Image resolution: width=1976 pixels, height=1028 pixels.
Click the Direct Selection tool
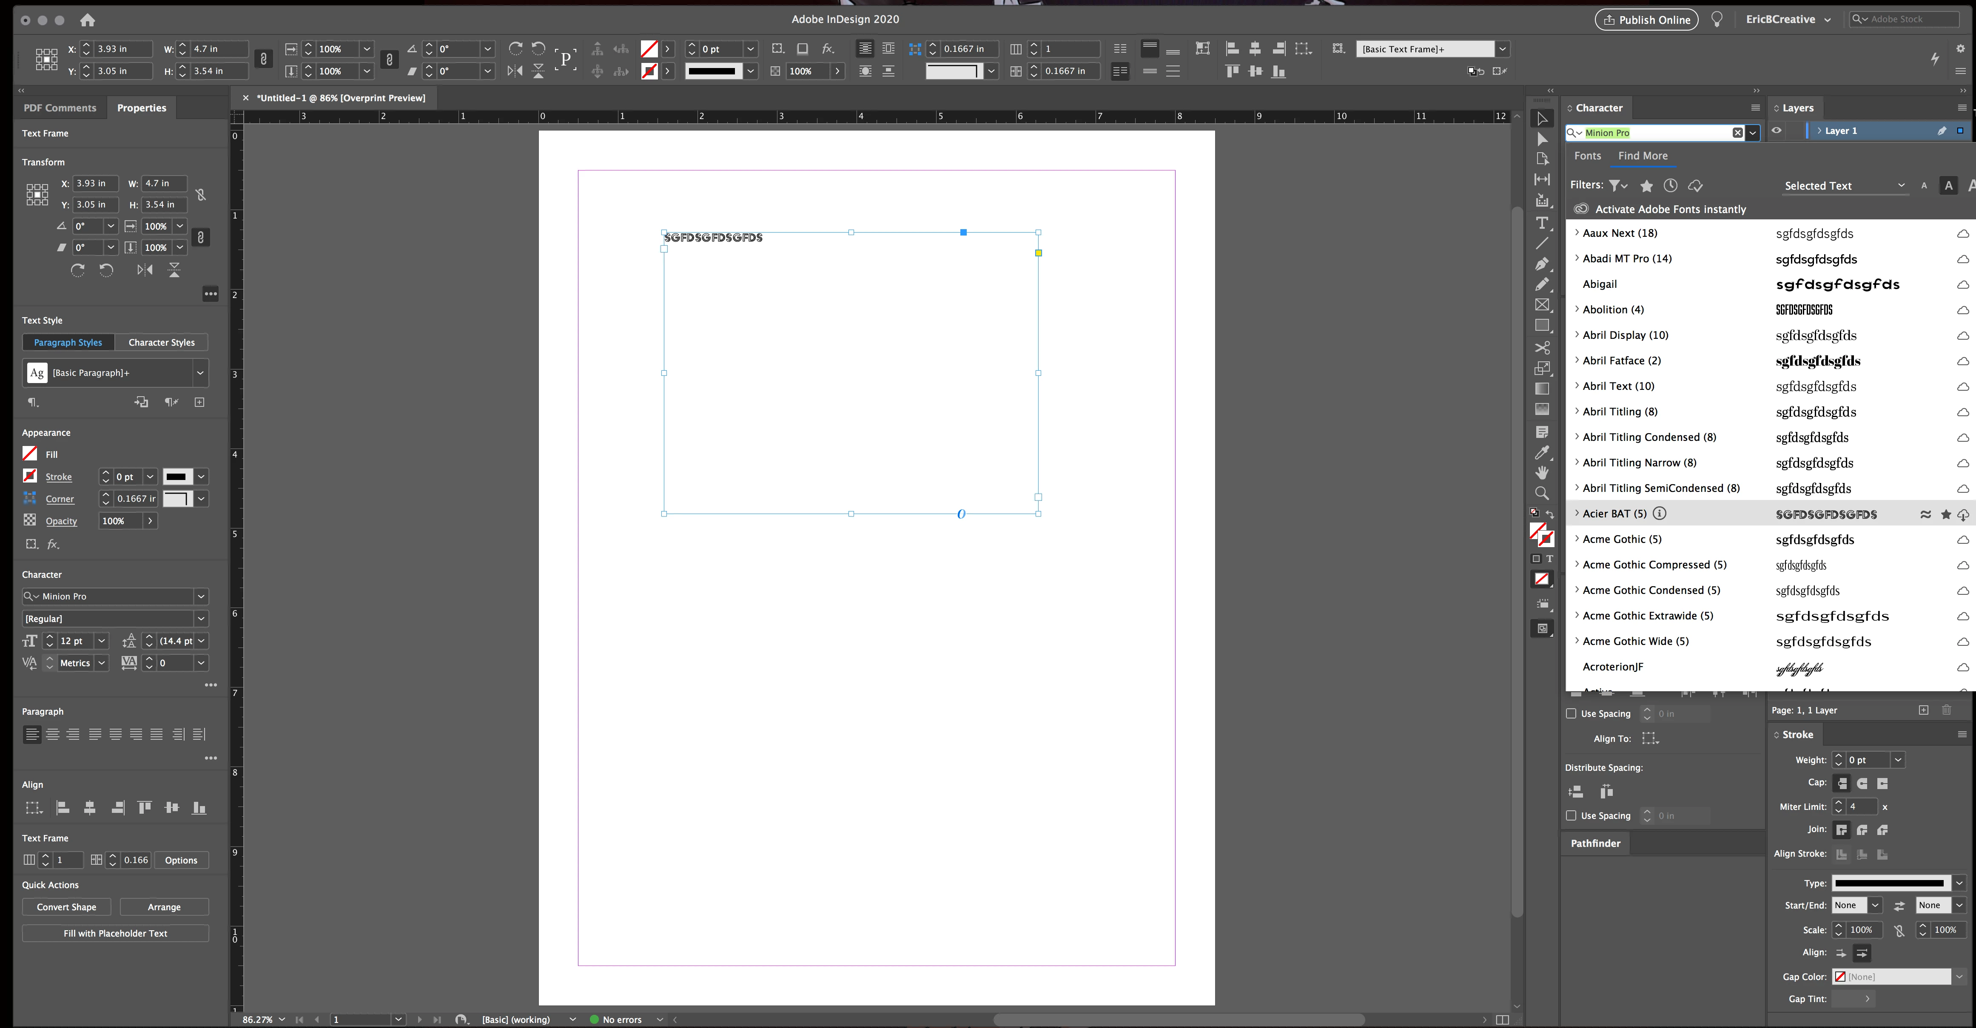pos(1542,139)
